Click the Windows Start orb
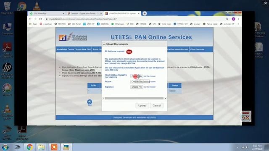Image resolution: width=269 pixels, height=151 pixels. pyautogui.click(x=5, y=147)
